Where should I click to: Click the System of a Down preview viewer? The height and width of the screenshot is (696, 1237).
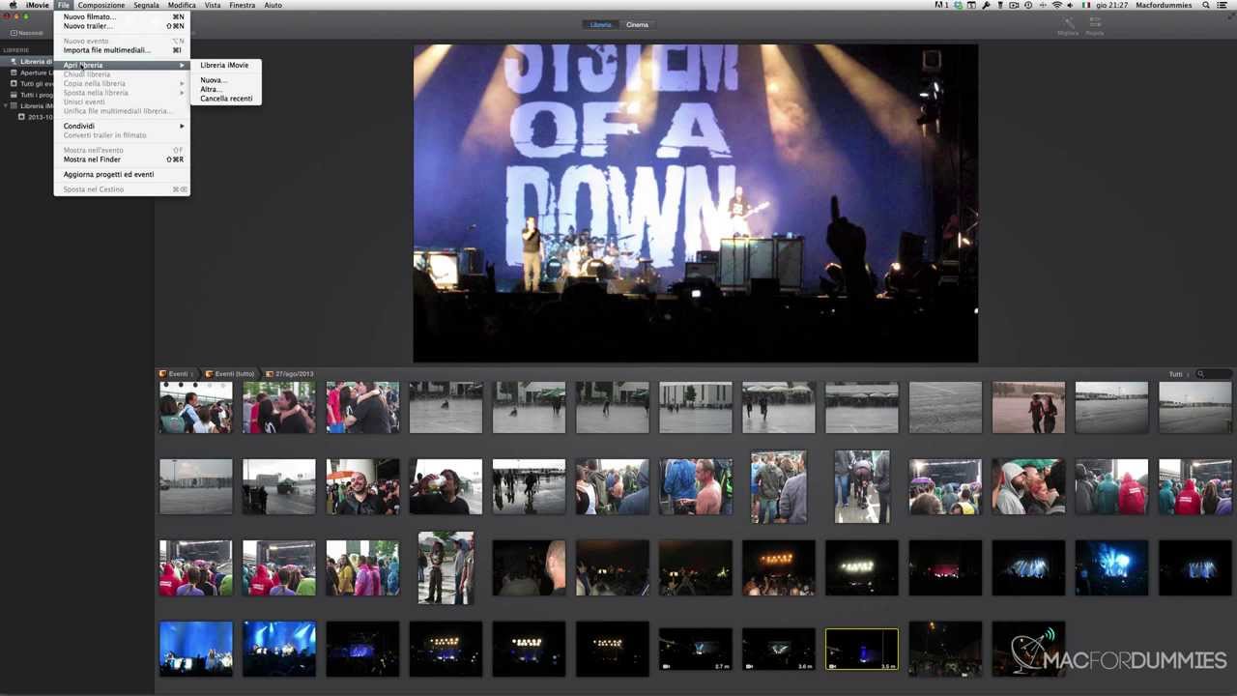(x=696, y=204)
